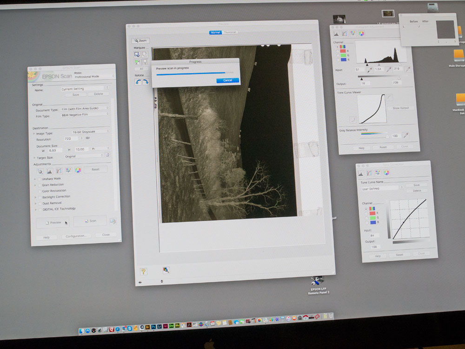Image resolution: width=465 pixels, height=349 pixels.
Task: Rotate preview image right
Action: [x=146, y=82]
